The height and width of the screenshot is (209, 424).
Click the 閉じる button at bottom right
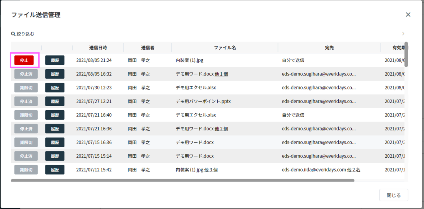click(x=393, y=195)
